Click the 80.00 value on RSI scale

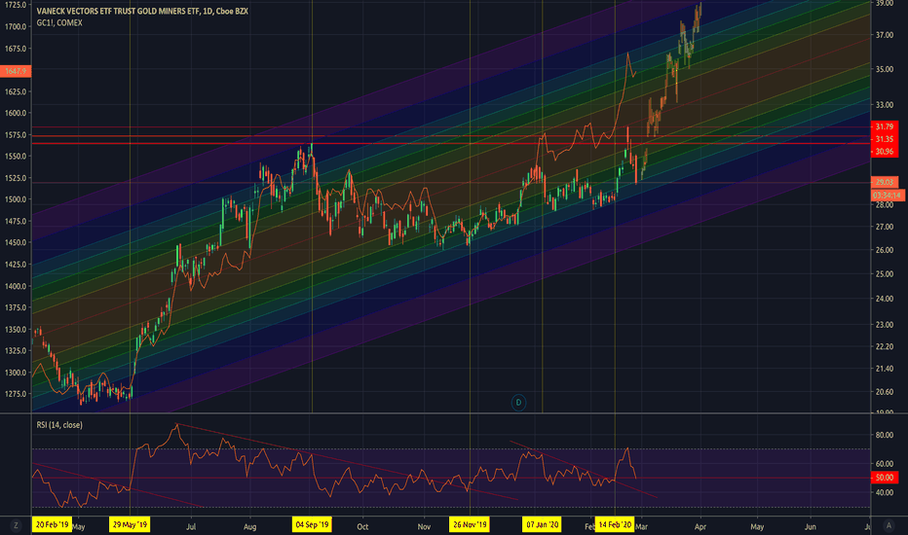pyautogui.click(x=885, y=435)
